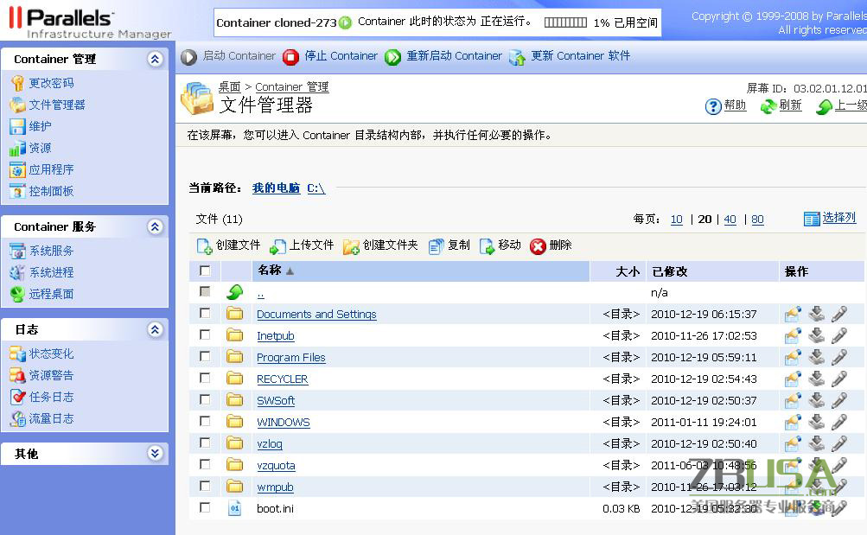867x535 pixels.
Task: Click the 移动 move icon
Action: [x=488, y=246]
